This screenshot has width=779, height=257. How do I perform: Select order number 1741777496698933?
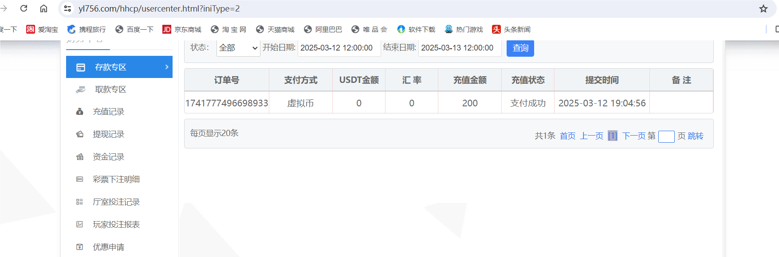[x=227, y=103]
